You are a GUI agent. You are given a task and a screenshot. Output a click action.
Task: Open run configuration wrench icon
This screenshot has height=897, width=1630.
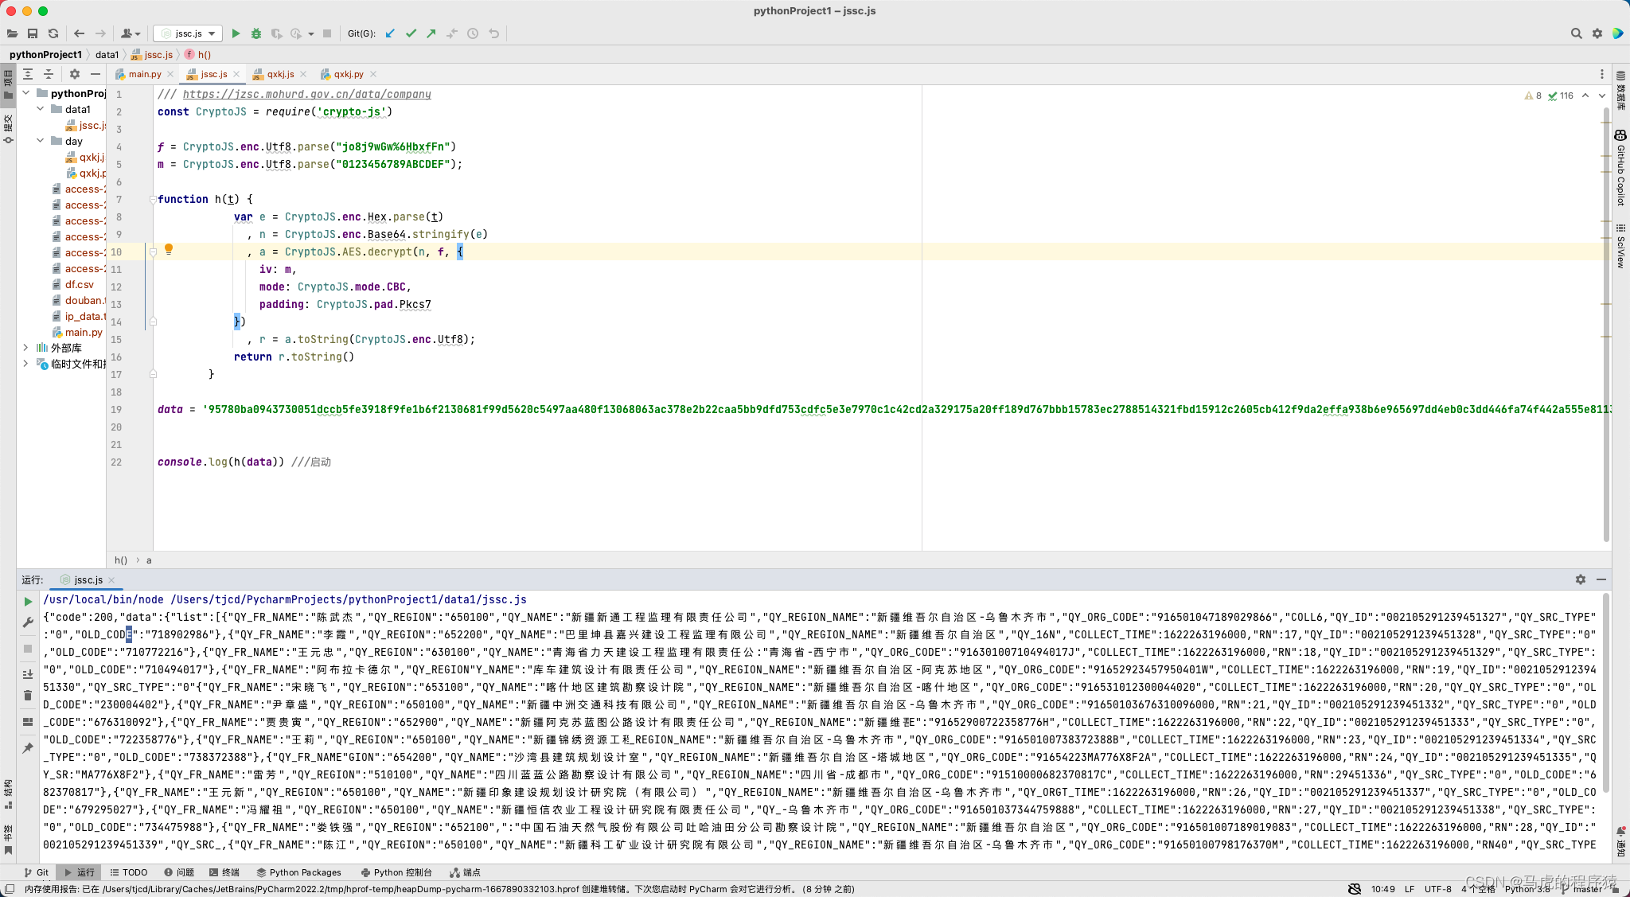coord(28,622)
